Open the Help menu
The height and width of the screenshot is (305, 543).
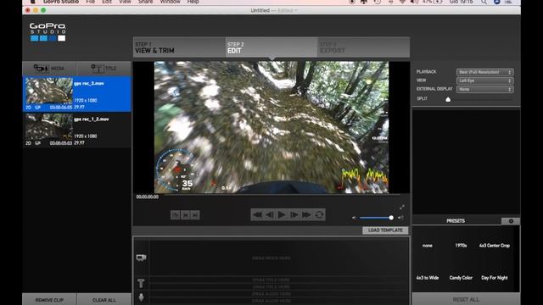(193, 2)
